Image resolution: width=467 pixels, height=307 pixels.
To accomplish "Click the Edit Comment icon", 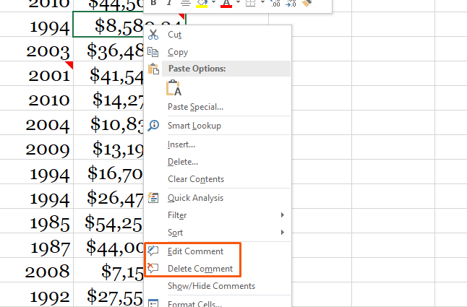I will click(x=153, y=251).
